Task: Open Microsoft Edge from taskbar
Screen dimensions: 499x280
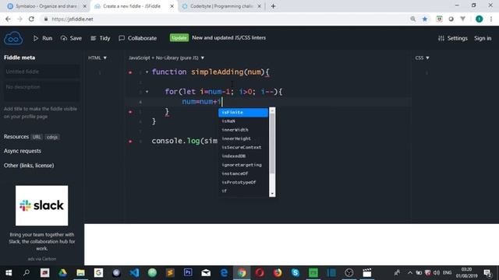Action: (224, 273)
